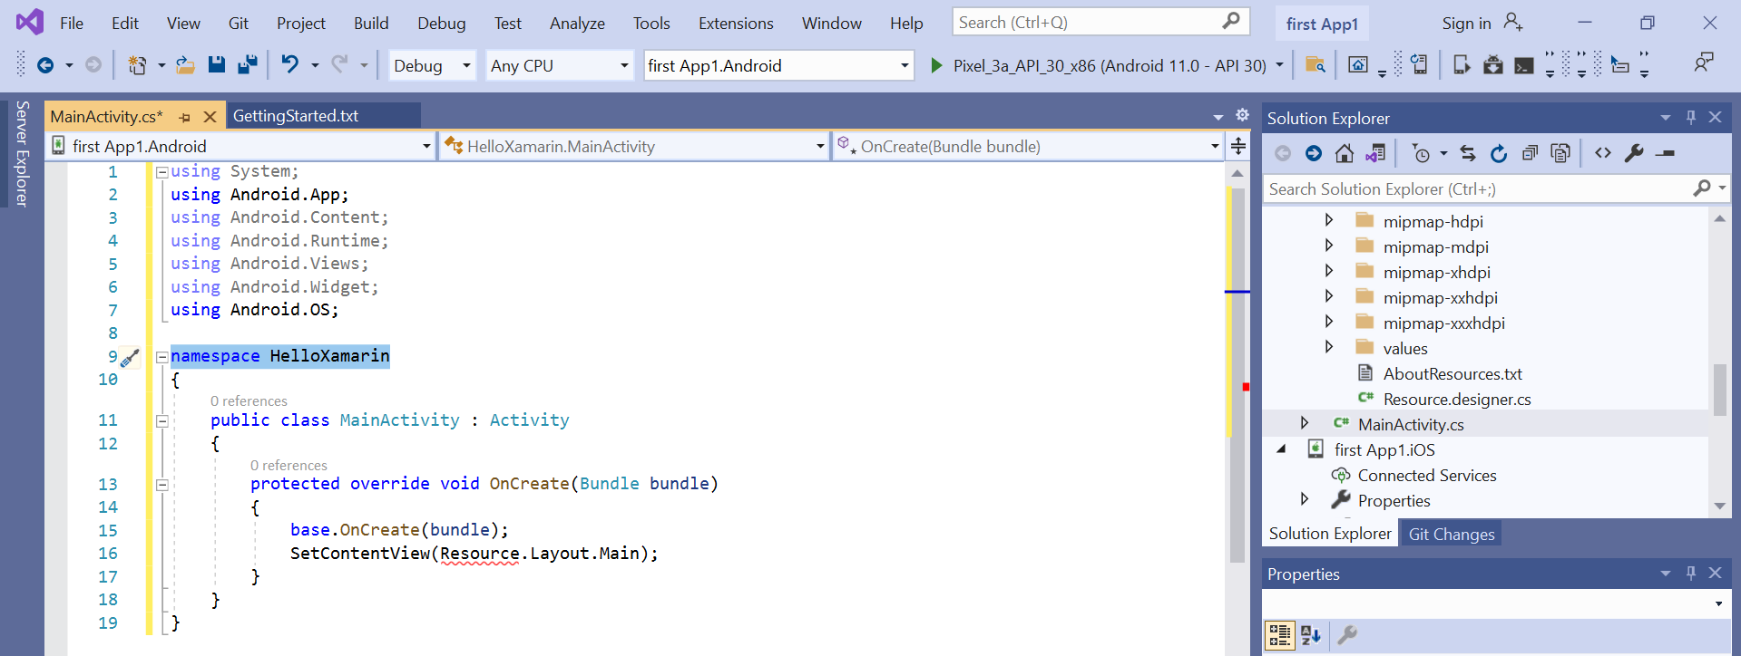Toggle the pin on the MainActivity.cs tab
This screenshot has height=656, width=1741.
click(185, 117)
